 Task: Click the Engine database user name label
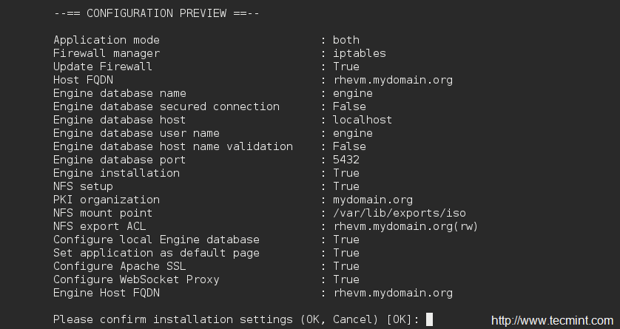pyautogui.click(x=136, y=133)
